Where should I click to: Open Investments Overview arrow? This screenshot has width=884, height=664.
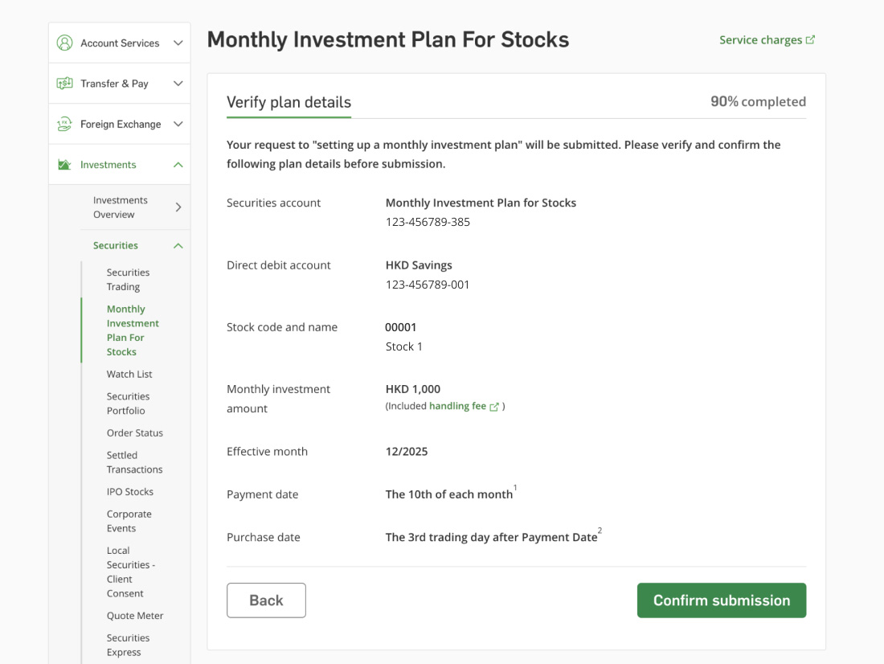(x=178, y=207)
